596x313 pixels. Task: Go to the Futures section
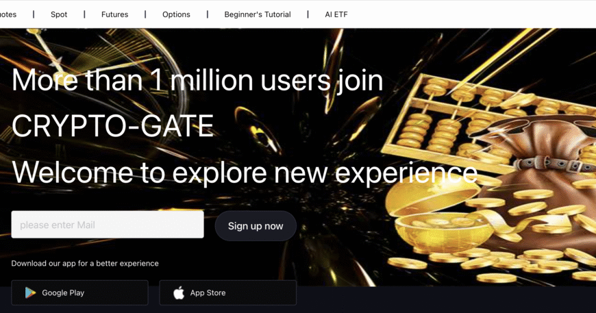(114, 14)
